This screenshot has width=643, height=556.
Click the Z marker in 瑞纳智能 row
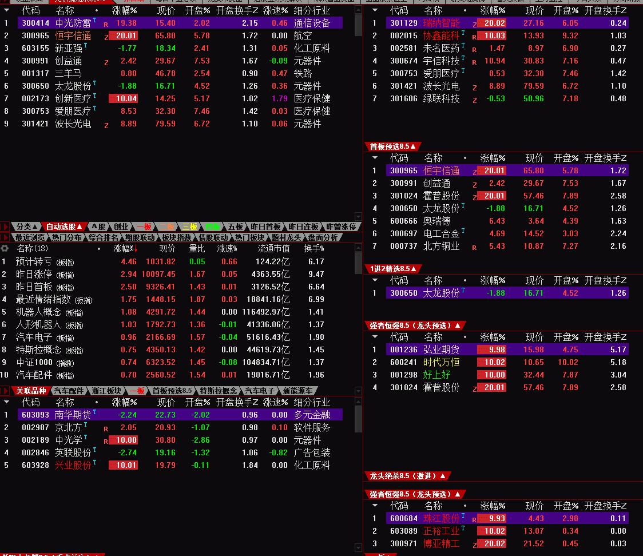coord(474,25)
